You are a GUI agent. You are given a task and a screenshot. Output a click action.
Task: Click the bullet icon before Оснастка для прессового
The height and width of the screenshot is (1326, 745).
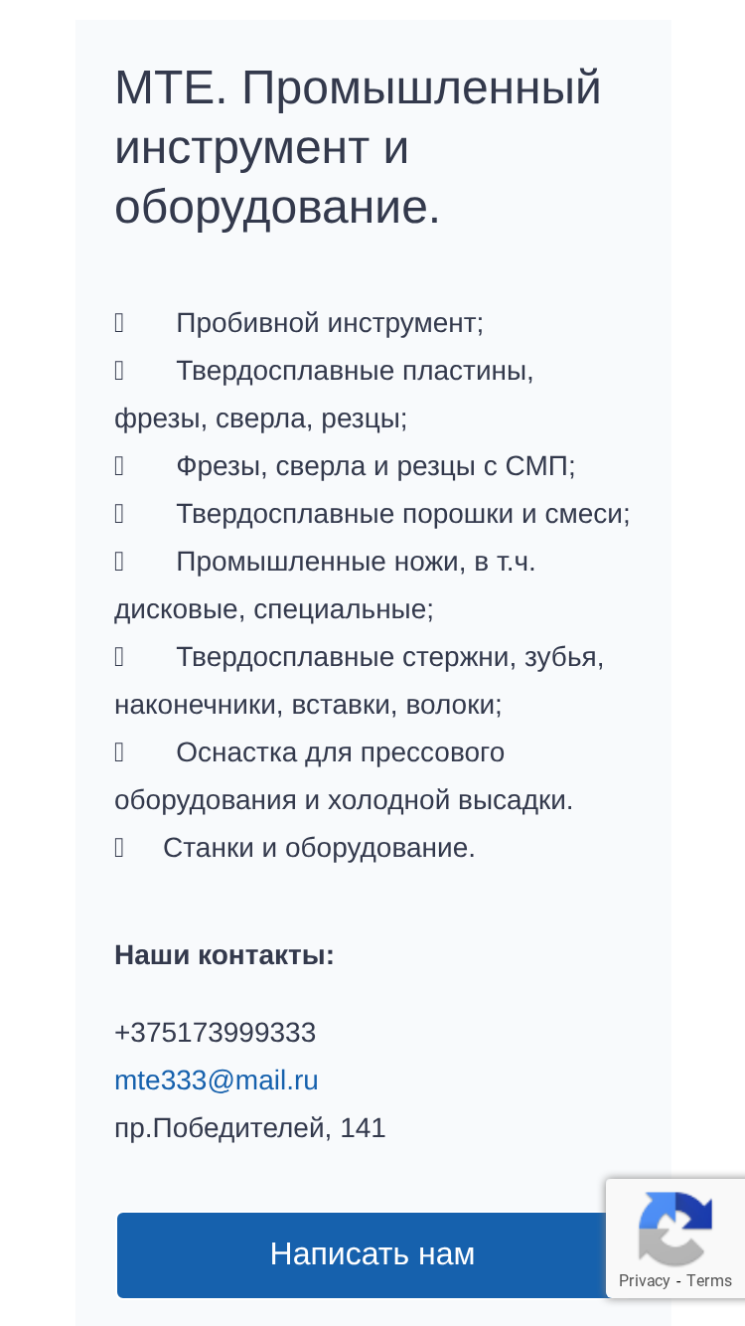coord(119,752)
